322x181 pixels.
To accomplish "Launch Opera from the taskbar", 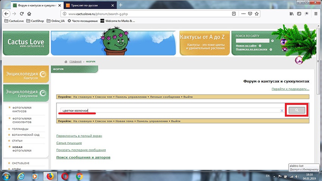I will click(65, 176).
